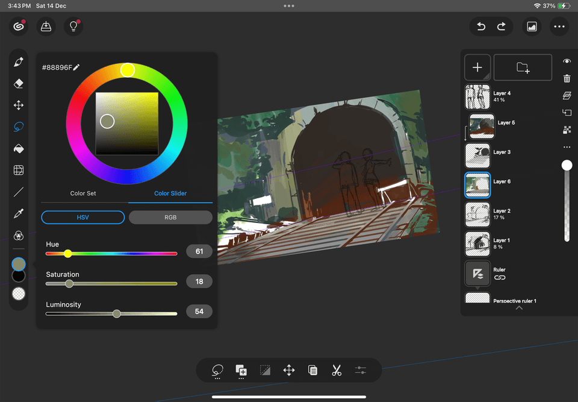Viewport: 578px width, 402px height.
Task: Tap the iPad multitasking dots at top
Action: point(289,6)
